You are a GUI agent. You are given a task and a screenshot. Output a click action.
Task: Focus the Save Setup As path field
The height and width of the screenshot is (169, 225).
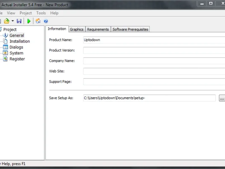point(149,98)
